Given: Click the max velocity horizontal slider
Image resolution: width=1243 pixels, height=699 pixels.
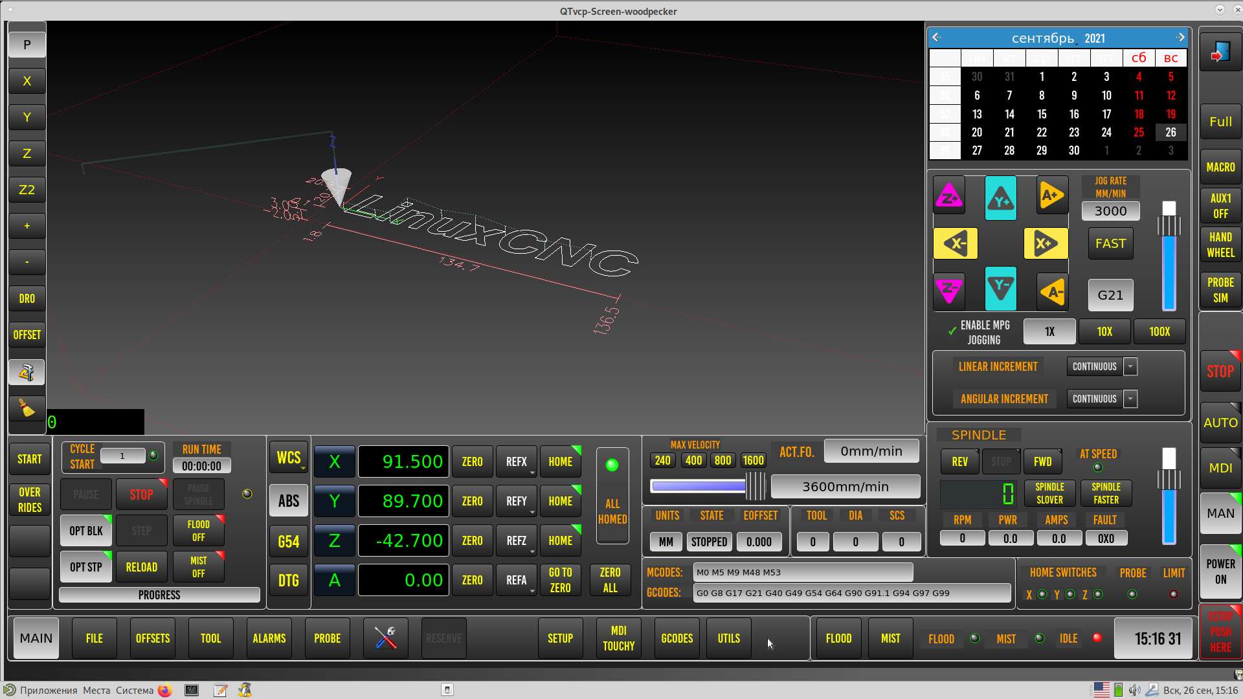Looking at the screenshot, I should point(708,485).
